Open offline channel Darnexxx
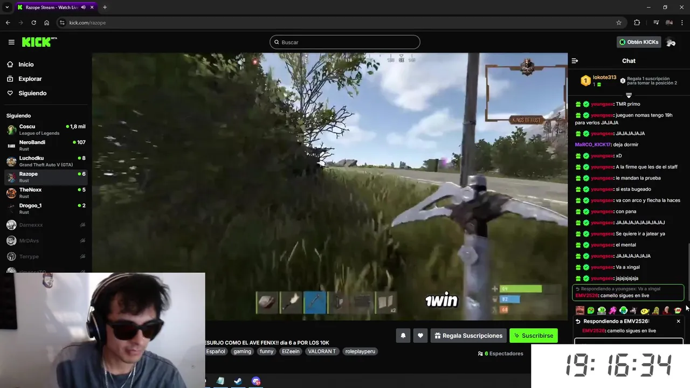The image size is (690, 388). coord(46,225)
